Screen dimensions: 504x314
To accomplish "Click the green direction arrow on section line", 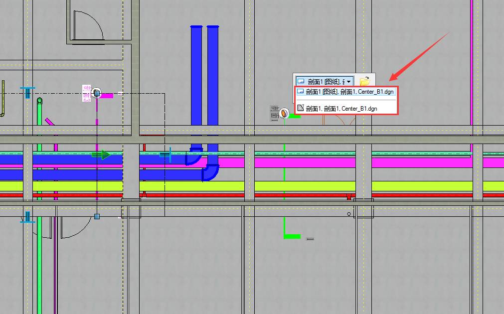I will [x=102, y=155].
